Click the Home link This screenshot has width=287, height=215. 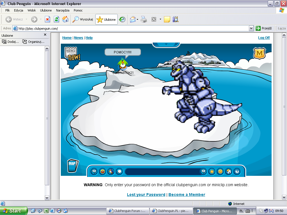(x=67, y=38)
